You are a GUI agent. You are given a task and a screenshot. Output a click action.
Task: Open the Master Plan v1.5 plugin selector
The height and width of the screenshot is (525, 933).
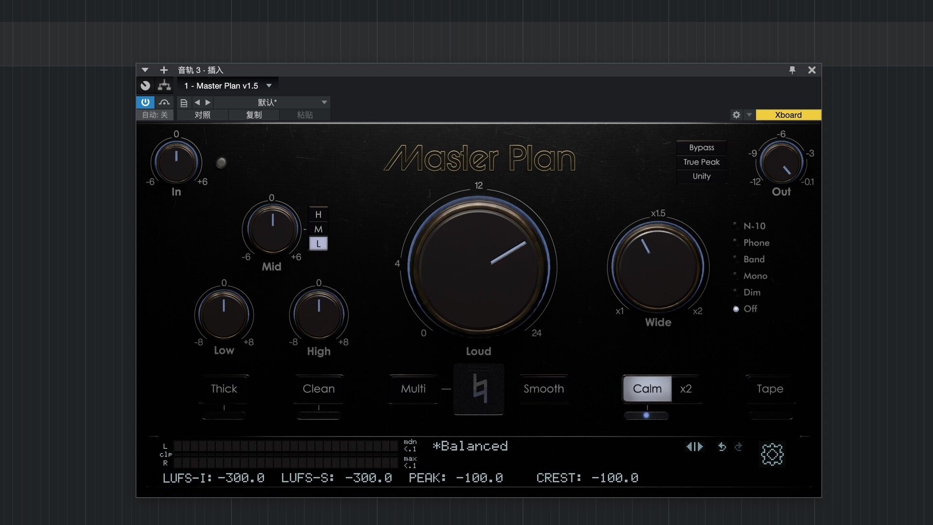227,86
